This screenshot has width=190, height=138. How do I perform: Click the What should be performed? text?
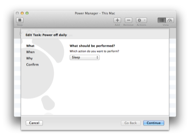click(92, 46)
